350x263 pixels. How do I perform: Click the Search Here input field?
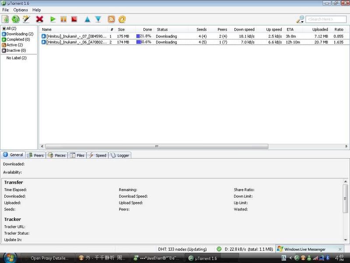pyautogui.click(x=326, y=19)
